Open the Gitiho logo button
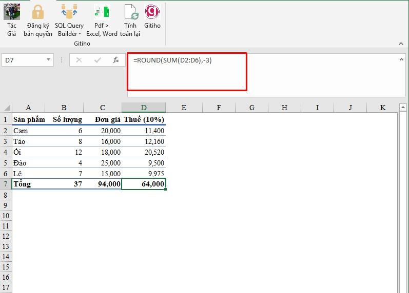Image resolution: width=409 pixels, height=293 pixels. (152, 12)
